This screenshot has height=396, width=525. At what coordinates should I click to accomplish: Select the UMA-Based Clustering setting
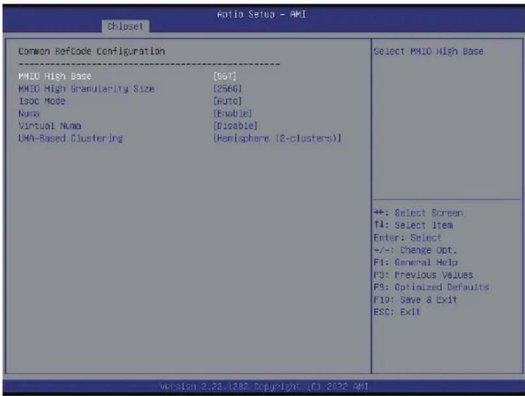pyautogui.click(x=71, y=138)
